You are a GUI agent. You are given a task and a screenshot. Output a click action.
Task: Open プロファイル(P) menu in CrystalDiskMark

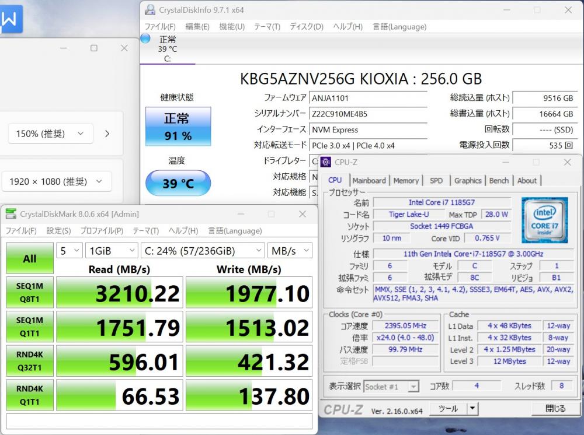point(102,231)
